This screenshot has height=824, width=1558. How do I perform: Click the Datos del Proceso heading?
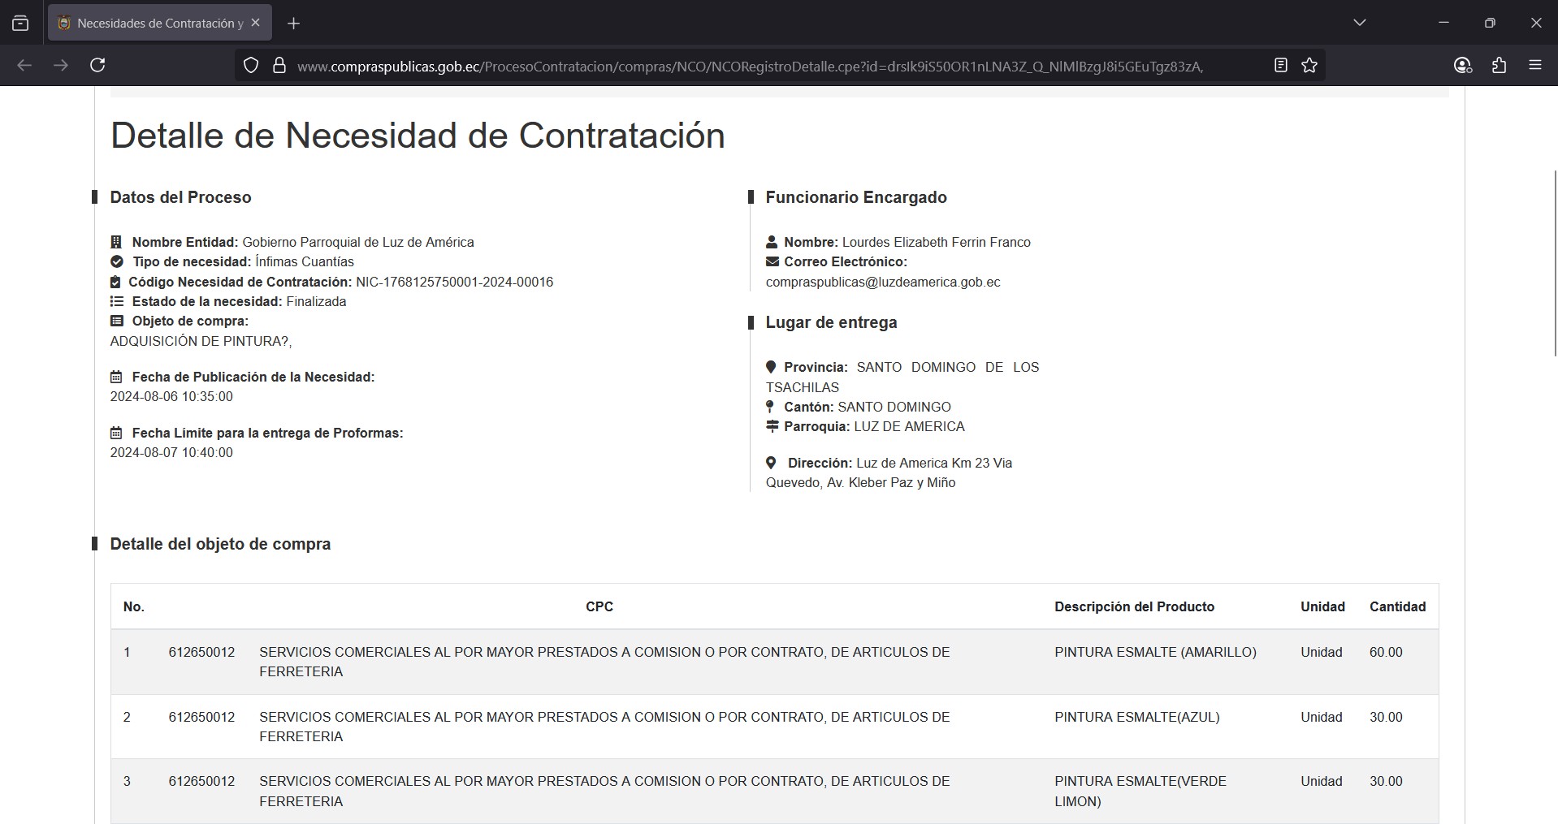click(x=180, y=197)
